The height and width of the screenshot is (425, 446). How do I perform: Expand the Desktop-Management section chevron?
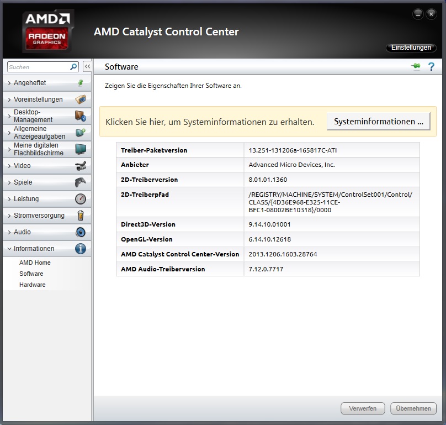pyautogui.click(x=9, y=116)
